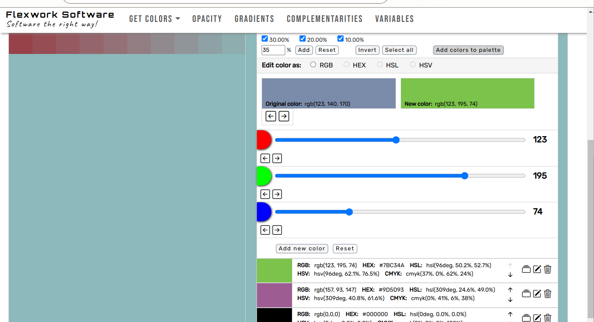594x322 pixels.
Task: Click the Add colors to palette button
Action: tap(468, 50)
